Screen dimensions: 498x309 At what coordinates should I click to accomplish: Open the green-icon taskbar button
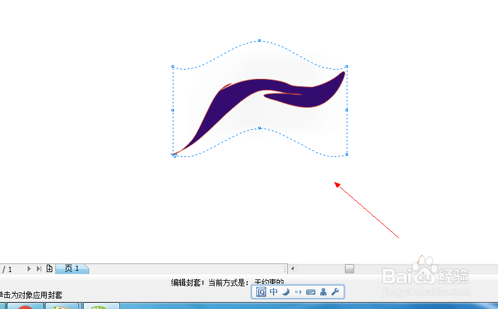coord(101,306)
